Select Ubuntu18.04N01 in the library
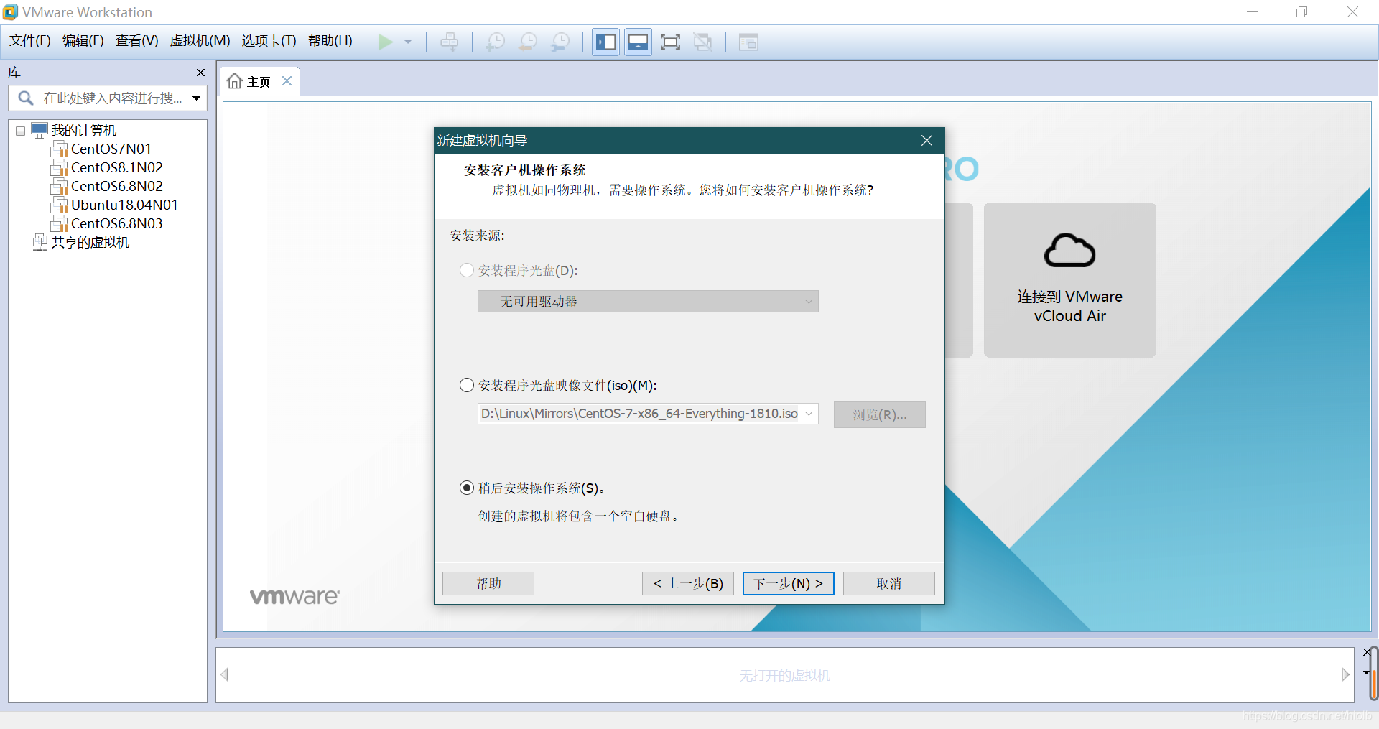The image size is (1379, 729). (124, 205)
